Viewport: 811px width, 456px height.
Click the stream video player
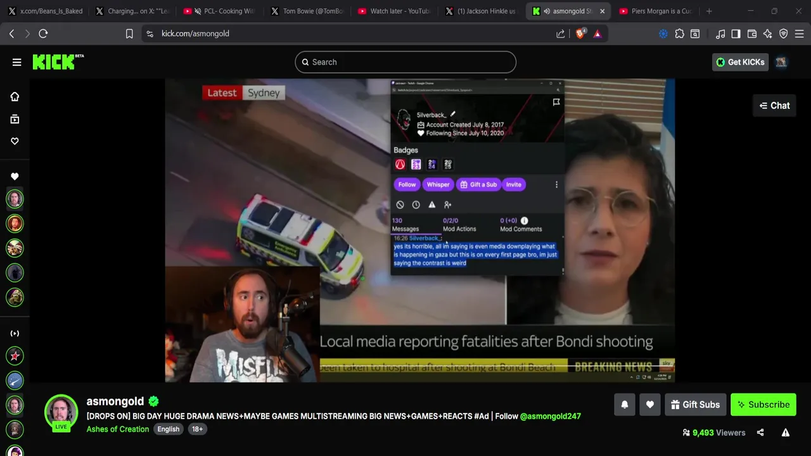420,231
